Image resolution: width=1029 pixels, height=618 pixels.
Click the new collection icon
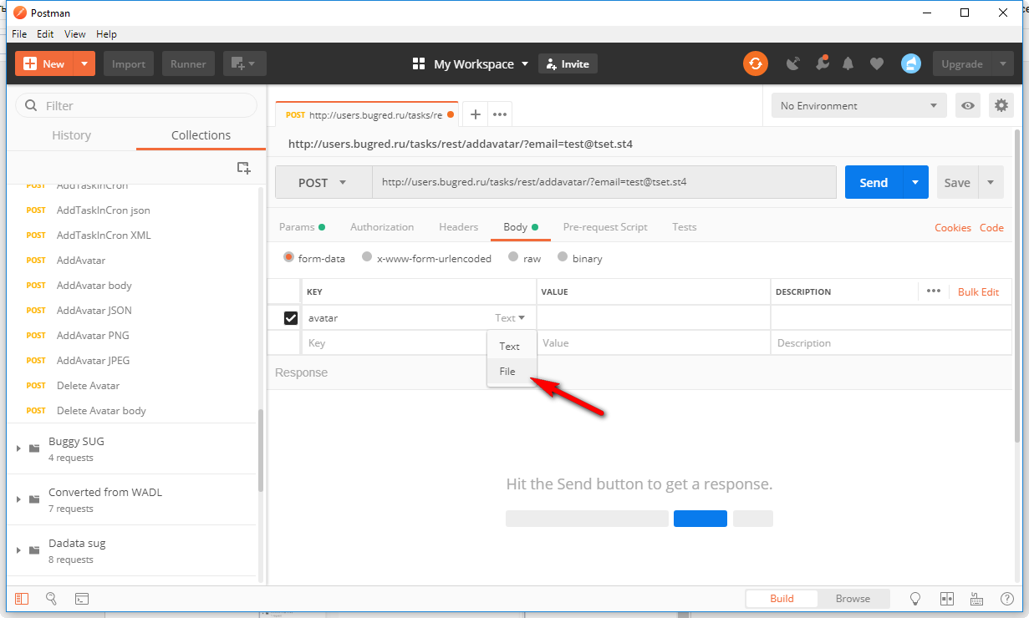(243, 168)
